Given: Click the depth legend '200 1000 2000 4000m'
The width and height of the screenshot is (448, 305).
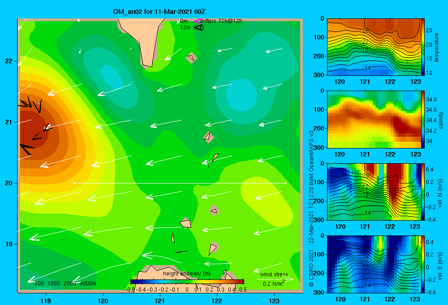Looking at the screenshot, I should [x=65, y=283].
